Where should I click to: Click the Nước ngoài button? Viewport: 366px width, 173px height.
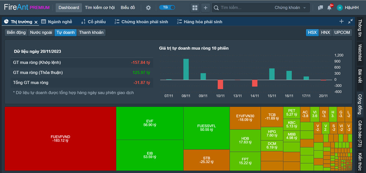point(41,33)
